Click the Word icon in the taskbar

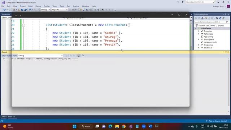pos(150,126)
